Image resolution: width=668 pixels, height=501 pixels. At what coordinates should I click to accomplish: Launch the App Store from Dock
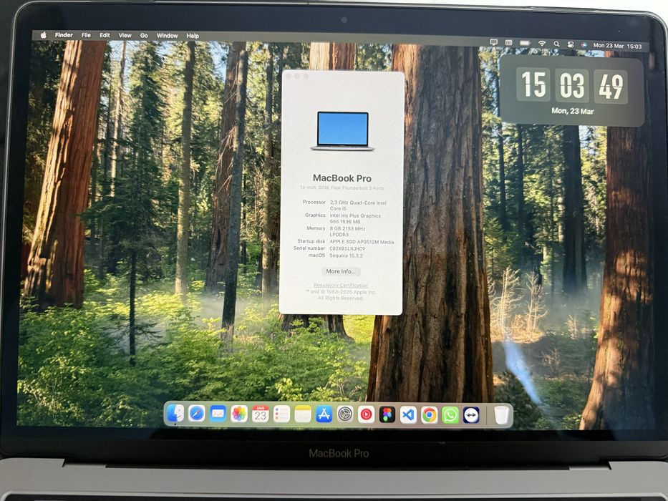coord(324,414)
